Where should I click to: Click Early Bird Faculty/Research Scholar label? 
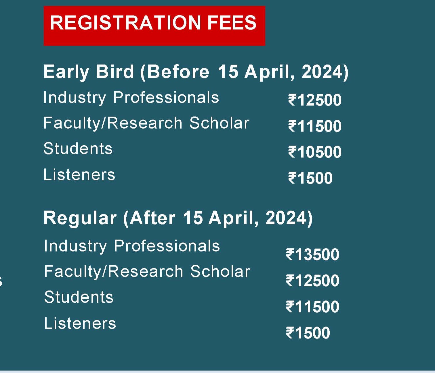[x=146, y=124]
